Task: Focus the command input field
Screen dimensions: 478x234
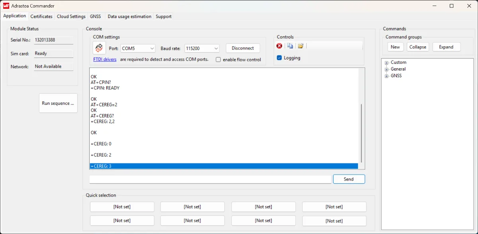Action: click(210, 179)
